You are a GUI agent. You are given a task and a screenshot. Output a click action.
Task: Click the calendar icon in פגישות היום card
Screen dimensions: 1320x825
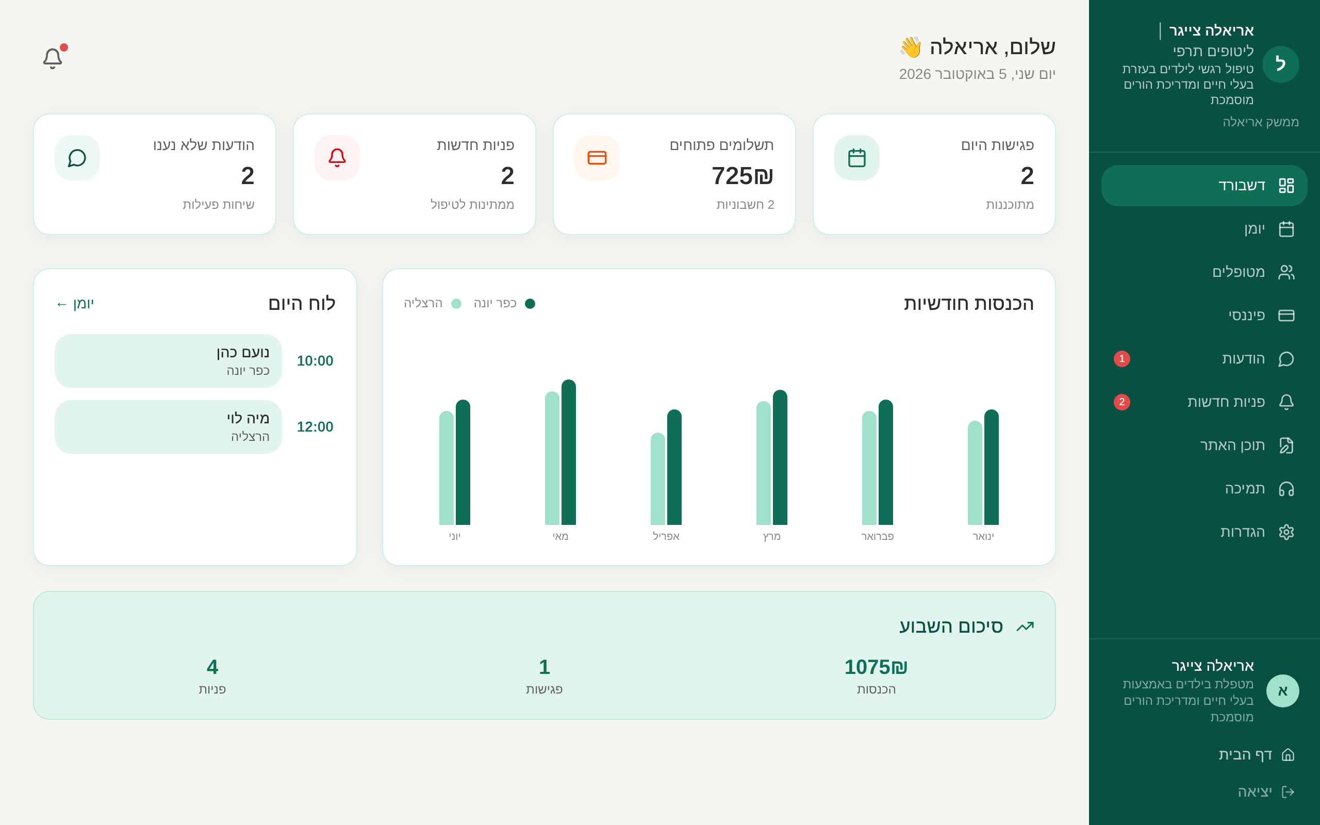tap(856, 158)
